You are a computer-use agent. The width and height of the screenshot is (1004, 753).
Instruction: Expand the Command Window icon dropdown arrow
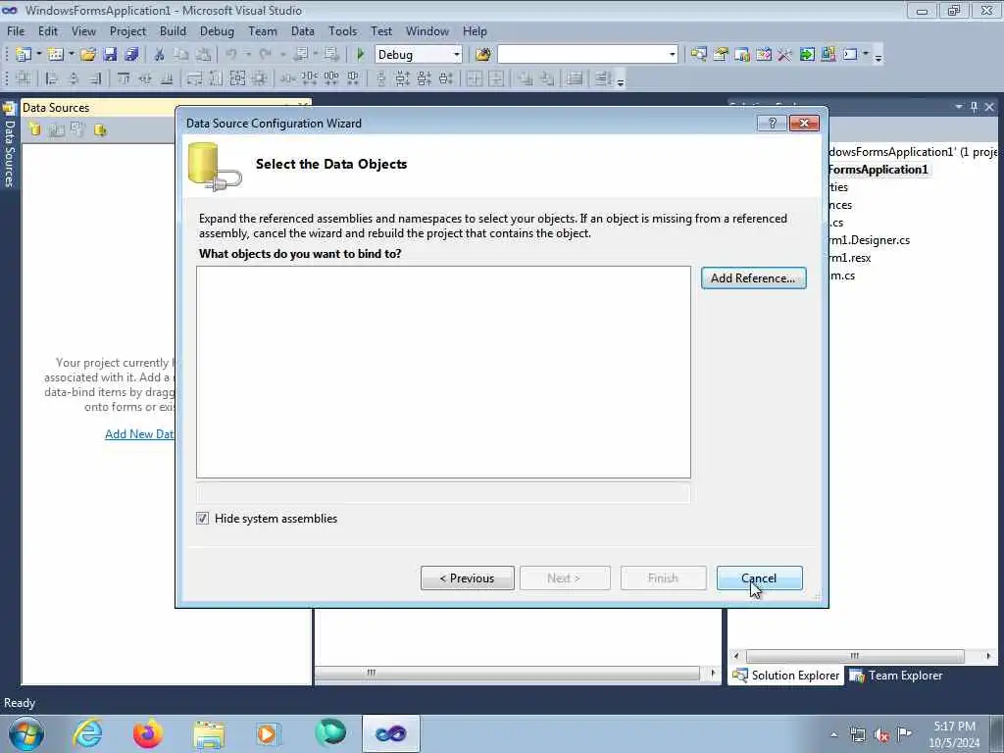[866, 55]
